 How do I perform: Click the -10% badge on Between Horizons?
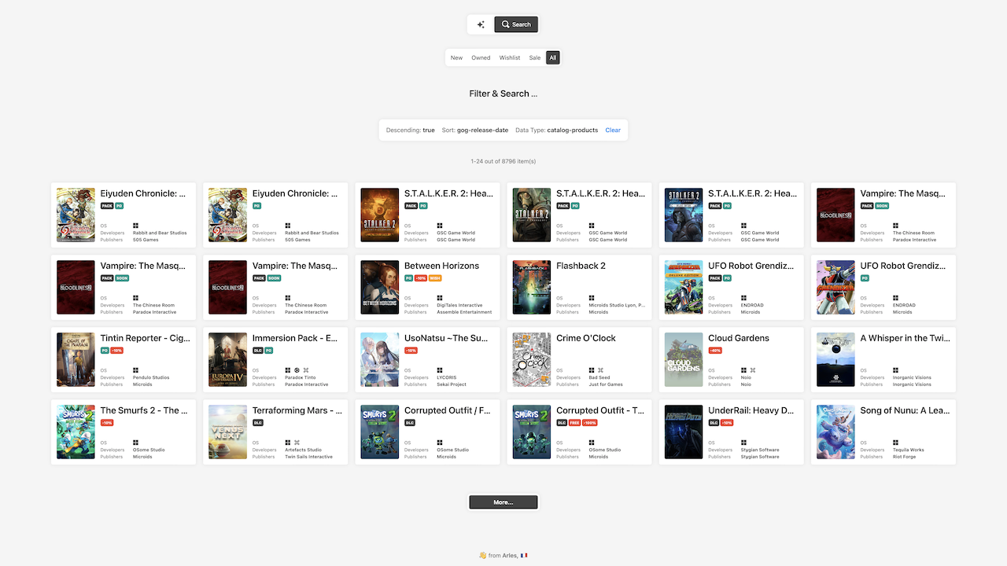click(x=421, y=278)
